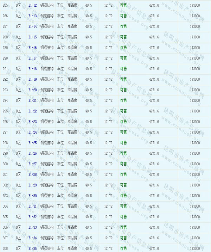
Task: Select the B1-22 unit link
Action: point(32,111)
